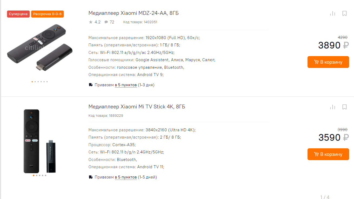Add Mi TV Stick 4K to cart for 3590
This screenshot has width=354, height=199.
coord(328,154)
